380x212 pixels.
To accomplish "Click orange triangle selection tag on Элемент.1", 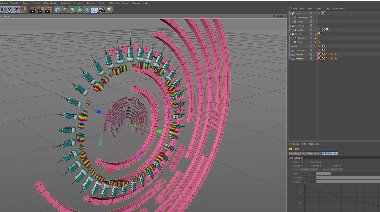I will pyautogui.click(x=332, y=59).
